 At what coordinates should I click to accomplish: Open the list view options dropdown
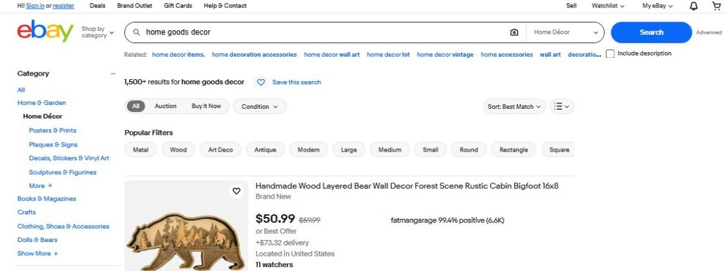[562, 106]
